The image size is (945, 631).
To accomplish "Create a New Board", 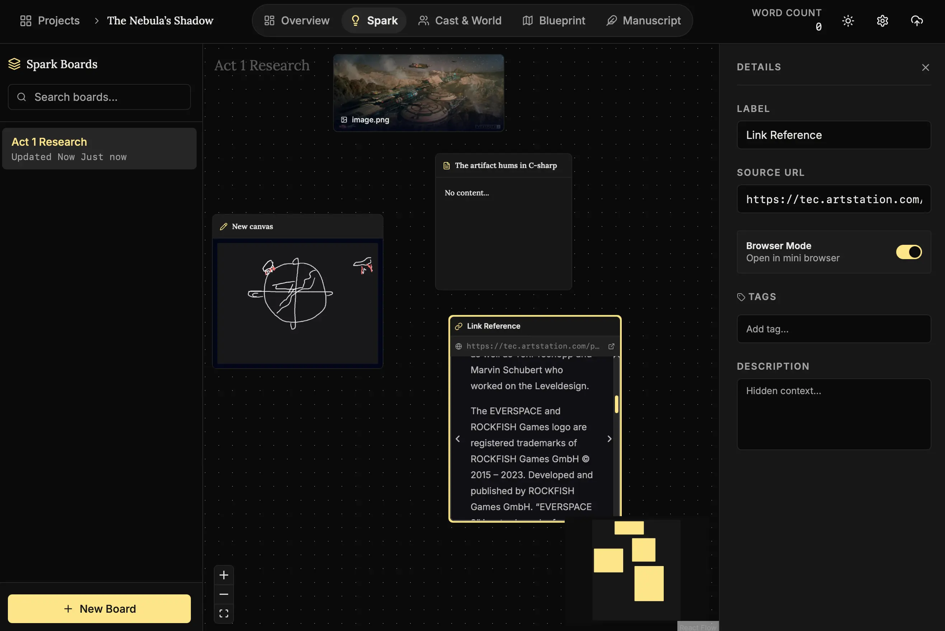I will point(99,608).
